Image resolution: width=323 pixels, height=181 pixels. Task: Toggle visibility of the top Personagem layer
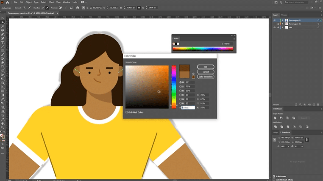tap(274, 20)
